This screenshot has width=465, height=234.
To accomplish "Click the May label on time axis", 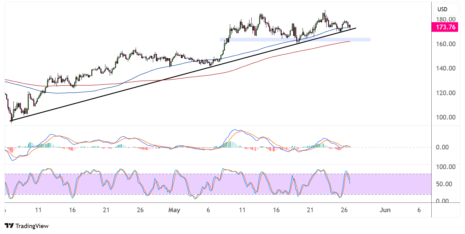I will [174, 210].
